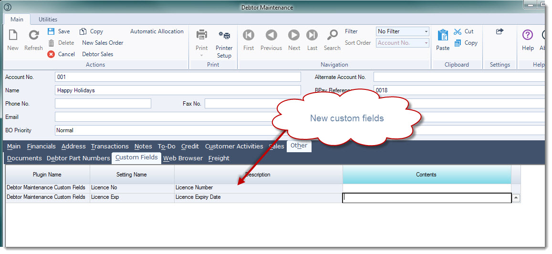This screenshot has height=254, width=552.
Task: Click the Refresh icon
Action: [34, 35]
